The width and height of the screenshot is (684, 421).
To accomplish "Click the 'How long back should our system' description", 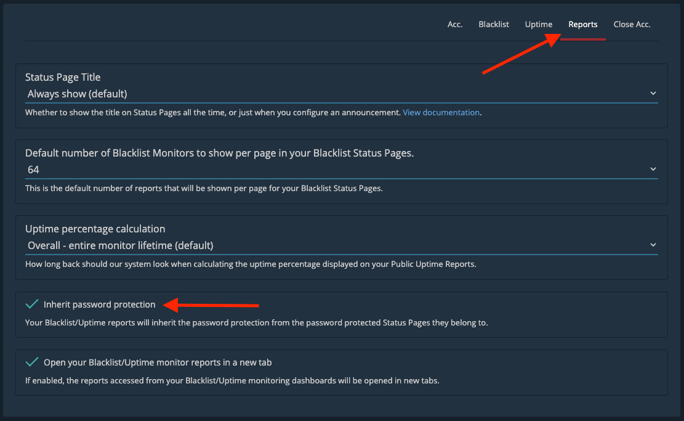I will click(251, 264).
